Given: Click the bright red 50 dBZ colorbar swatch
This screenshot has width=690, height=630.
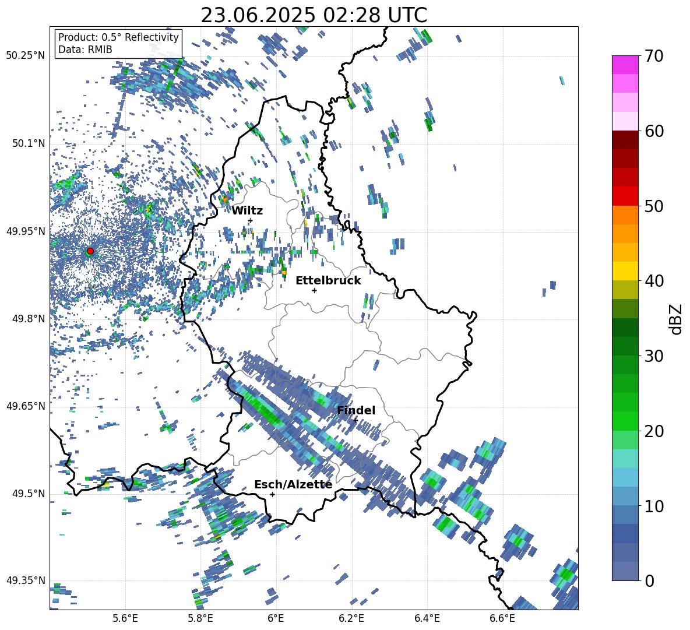Looking at the screenshot, I should point(625,196).
